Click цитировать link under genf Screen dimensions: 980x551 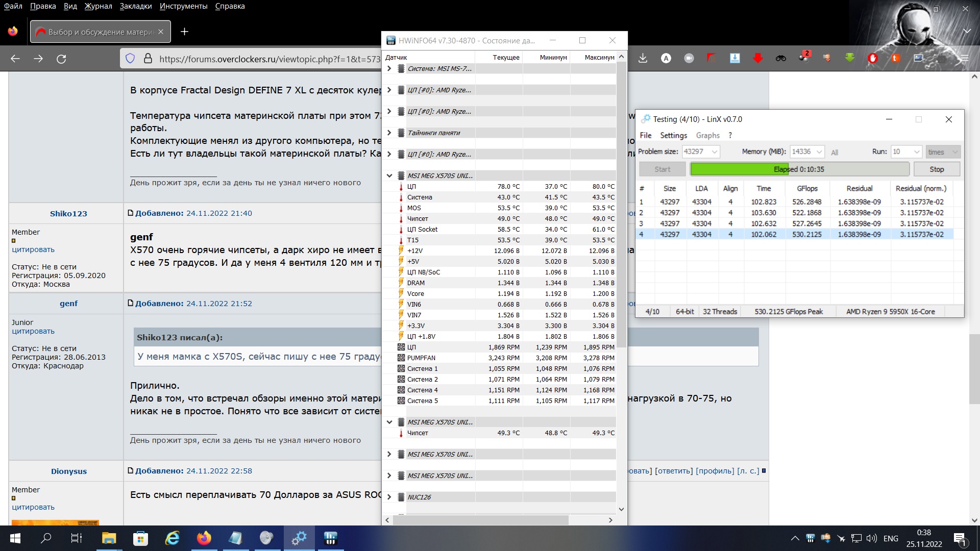click(33, 331)
